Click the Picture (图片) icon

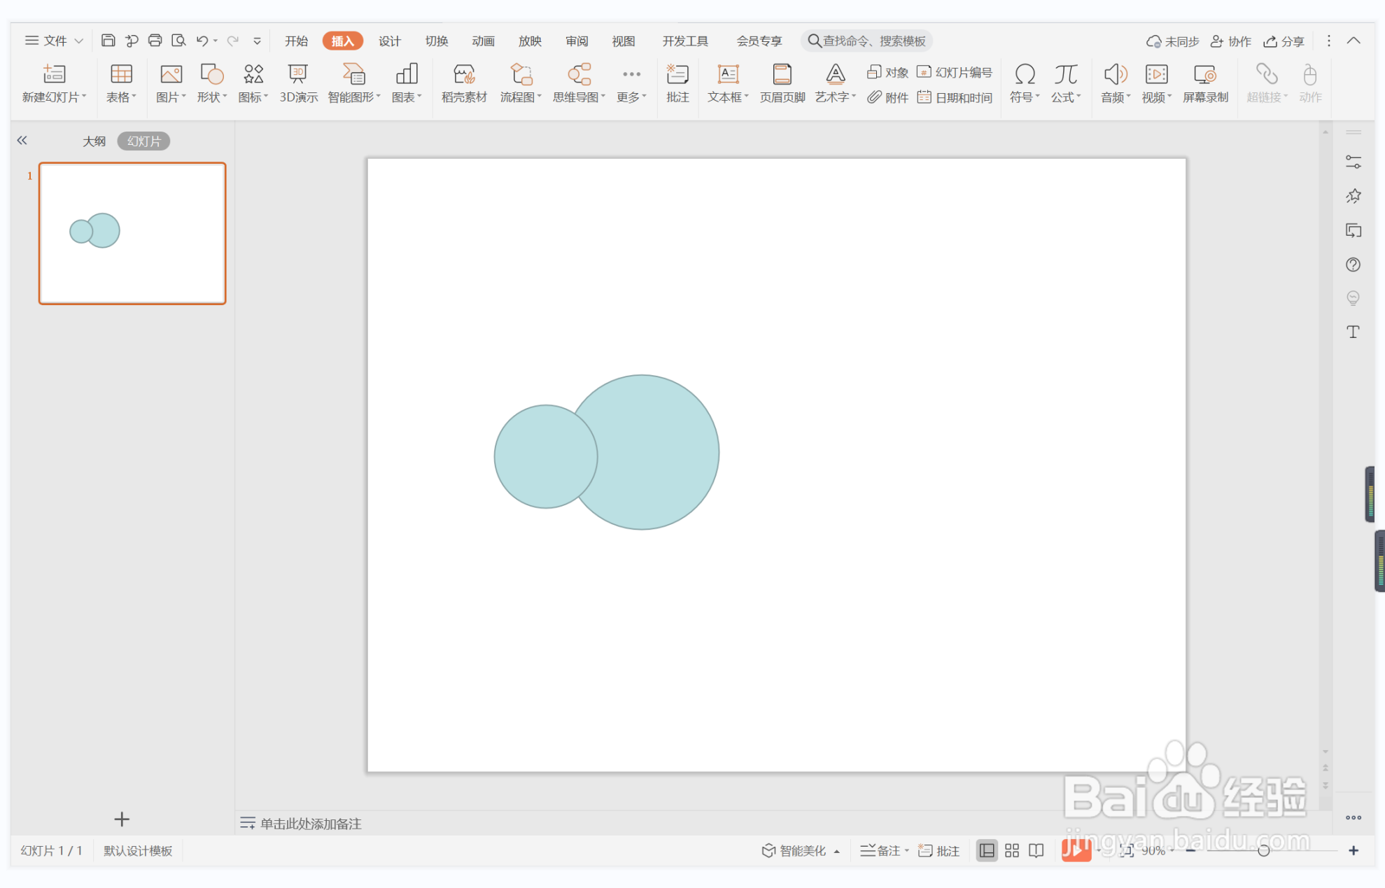pos(171,74)
